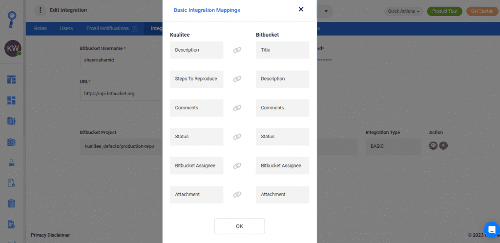Select the Bitbucket Status field
500x243 pixels.
point(282,137)
